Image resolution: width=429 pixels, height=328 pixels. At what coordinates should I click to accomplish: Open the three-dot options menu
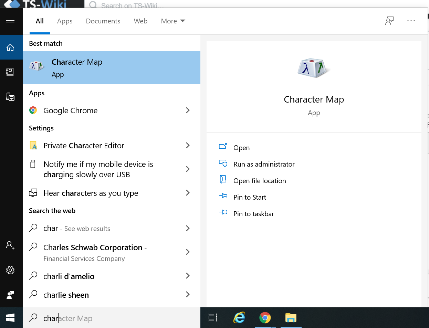(x=411, y=21)
